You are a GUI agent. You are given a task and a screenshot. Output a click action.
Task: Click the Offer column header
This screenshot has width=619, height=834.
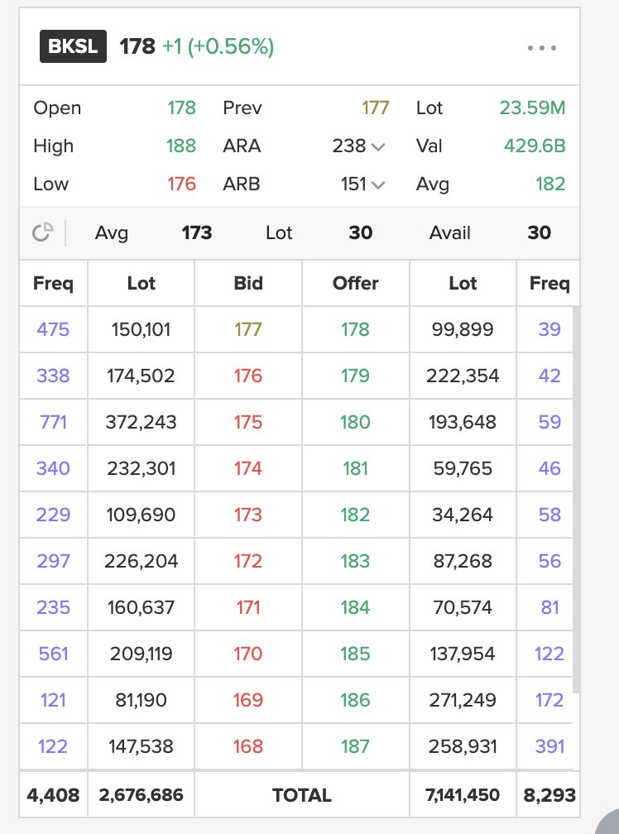point(355,283)
